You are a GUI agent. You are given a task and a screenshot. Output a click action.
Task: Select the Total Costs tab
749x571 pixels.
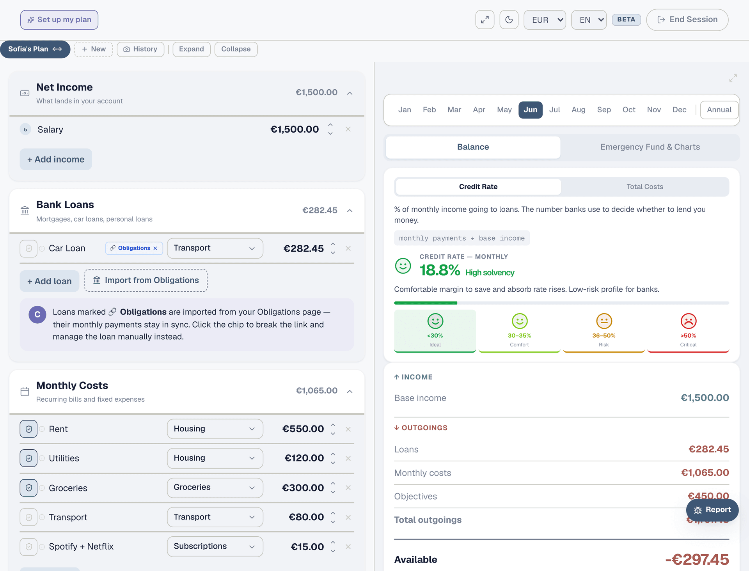[x=645, y=187]
